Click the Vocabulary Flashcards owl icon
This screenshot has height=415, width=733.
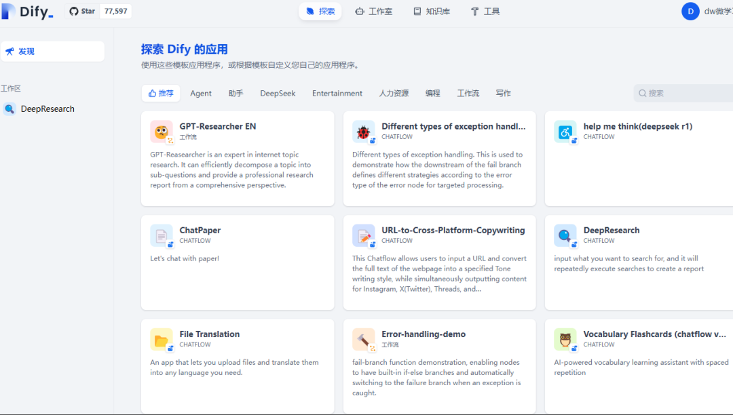click(x=565, y=339)
